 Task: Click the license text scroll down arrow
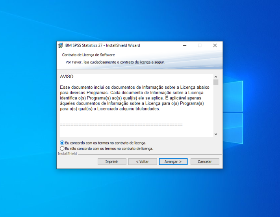point(216,134)
